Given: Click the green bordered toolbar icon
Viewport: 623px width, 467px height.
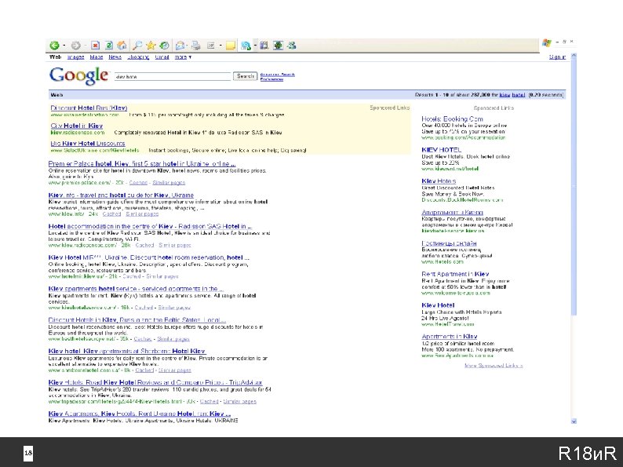Looking at the screenshot, I should (278, 46).
